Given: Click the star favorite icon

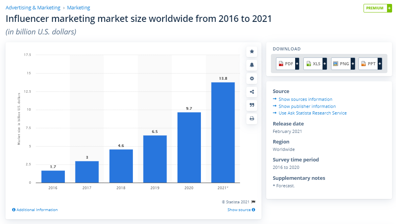Looking at the screenshot, I should click(x=252, y=52).
